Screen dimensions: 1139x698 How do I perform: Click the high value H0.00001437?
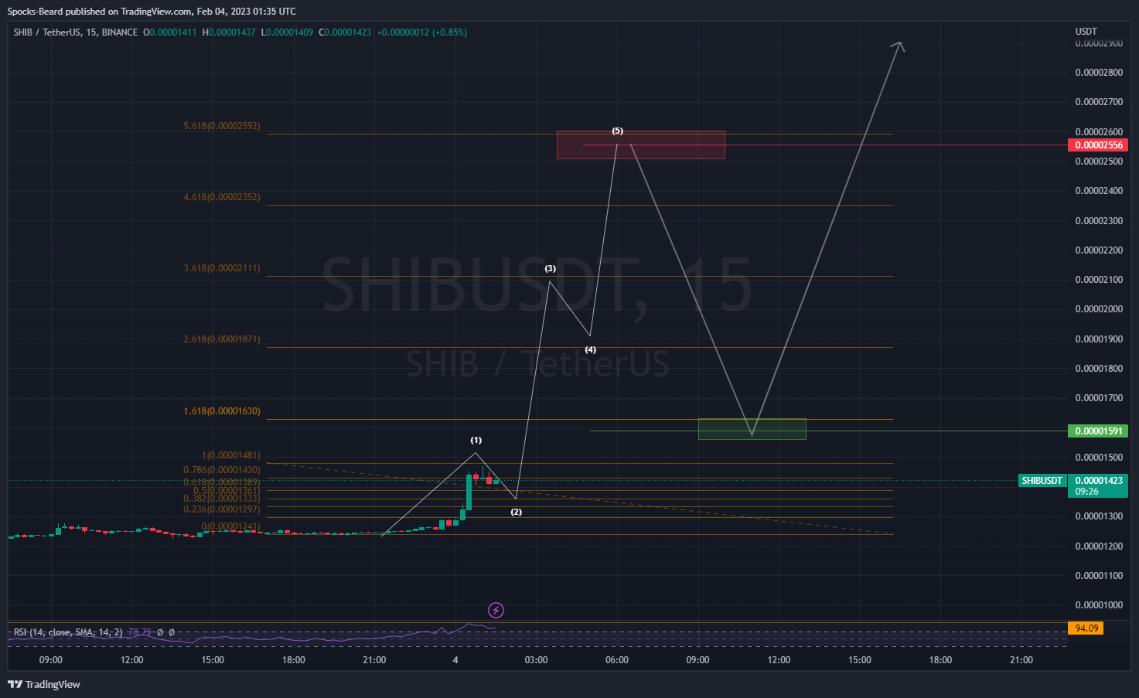[229, 32]
